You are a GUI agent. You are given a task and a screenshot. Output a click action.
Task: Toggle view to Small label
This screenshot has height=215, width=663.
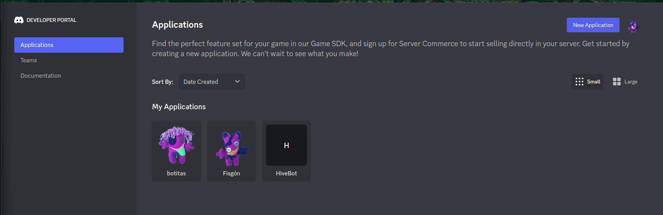click(x=593, y=82)
